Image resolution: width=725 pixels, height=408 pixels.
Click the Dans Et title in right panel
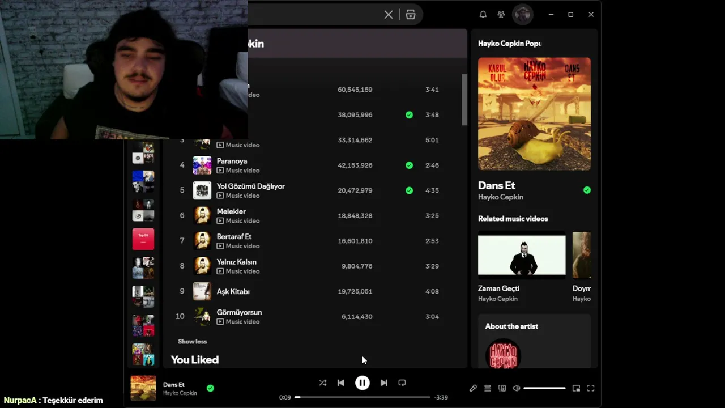[497, 185]
